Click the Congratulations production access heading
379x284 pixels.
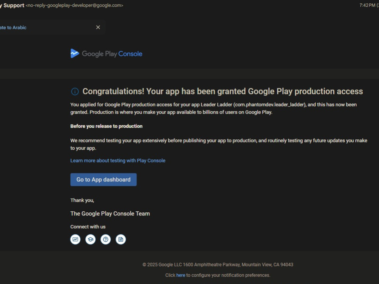pos(222,91)
